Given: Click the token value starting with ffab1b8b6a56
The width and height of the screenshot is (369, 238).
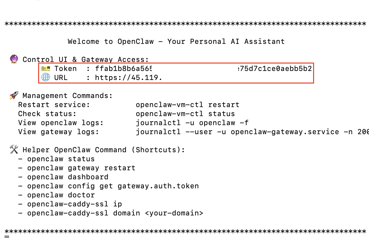Looking at the screenshot, I should [124, 69].
